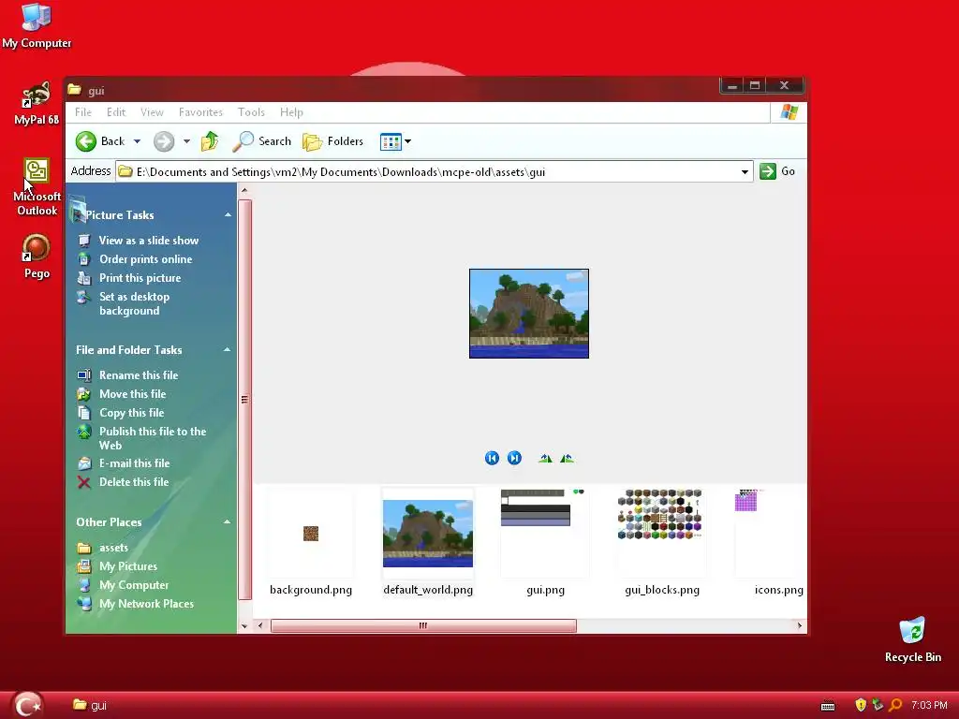Viewport: 959px width, 719px height.
Task: Rotate the picture clockwise
Action: point(545,458)
